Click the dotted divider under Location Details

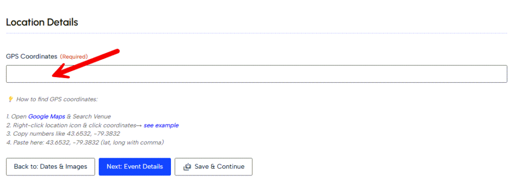pos(256,33)
